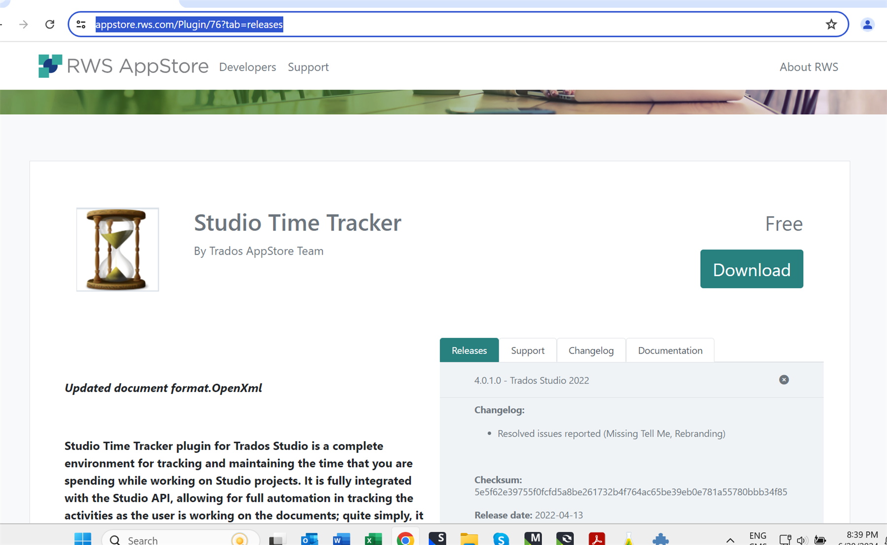This screenshot has height=545, width=887.
Task: Click the Release date 2022-04-13 text
Action: 528,515
